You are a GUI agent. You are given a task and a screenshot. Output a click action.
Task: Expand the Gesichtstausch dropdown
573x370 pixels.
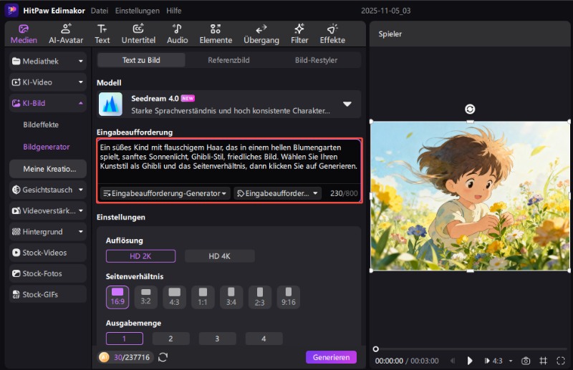[x=81, y=190]
